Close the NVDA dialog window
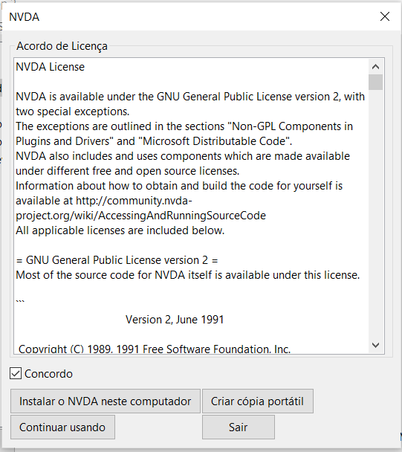 point(385,16)
